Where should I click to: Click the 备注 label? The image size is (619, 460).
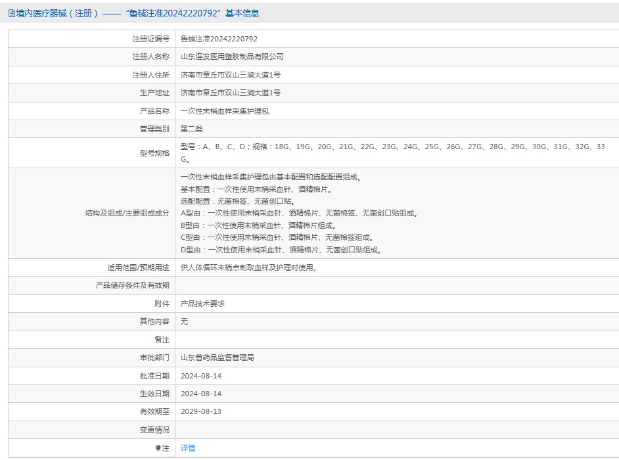click(162, 340)
